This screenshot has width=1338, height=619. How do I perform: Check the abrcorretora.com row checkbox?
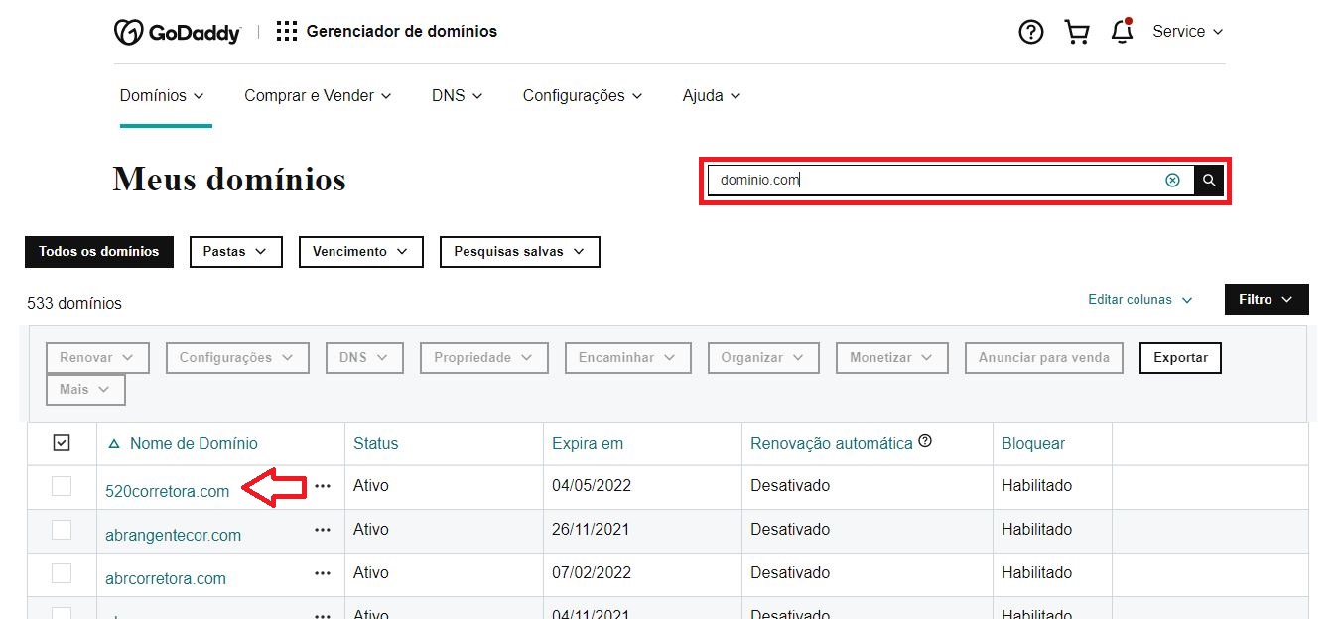[x=62, y=573]
